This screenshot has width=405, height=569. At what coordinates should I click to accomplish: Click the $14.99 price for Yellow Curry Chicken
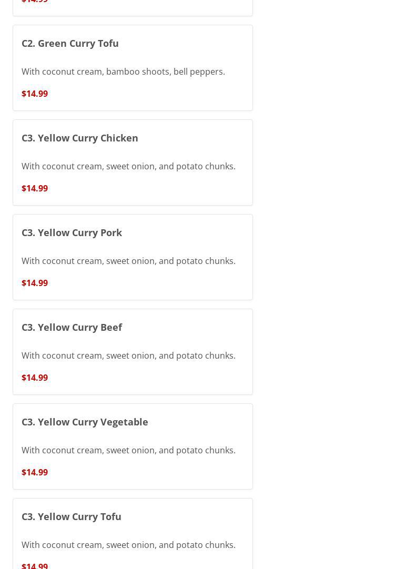tap(35, 188)
